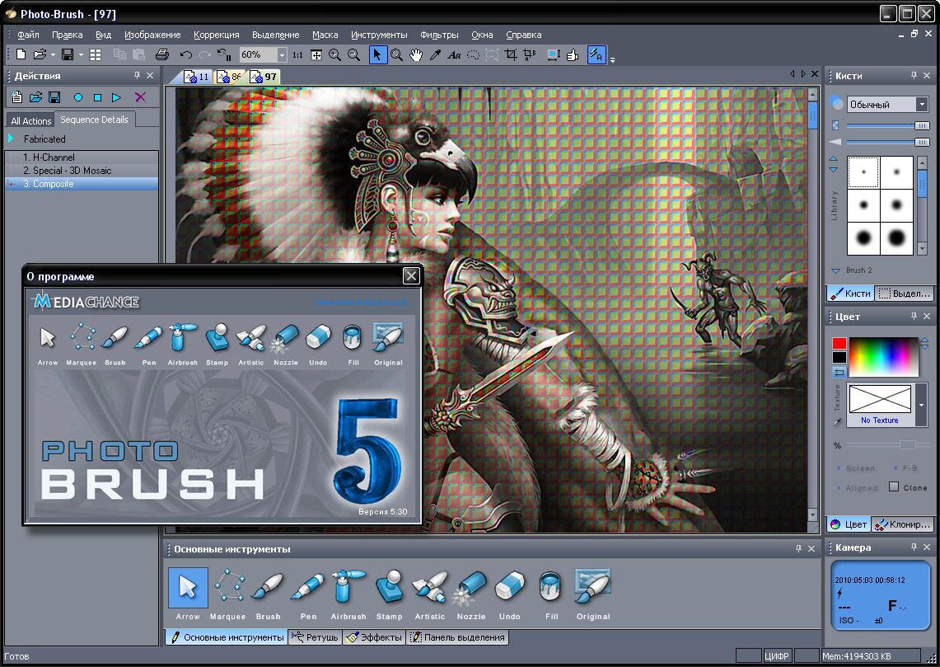The image size is (940, 667).
Task: Select the arrow pointer in top toolbar
Action: coord(377,54)
